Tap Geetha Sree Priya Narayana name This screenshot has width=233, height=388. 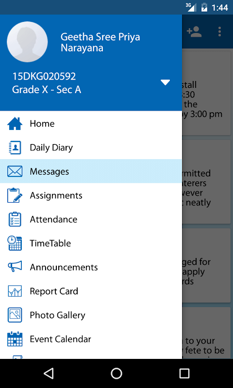pos(100,42)
